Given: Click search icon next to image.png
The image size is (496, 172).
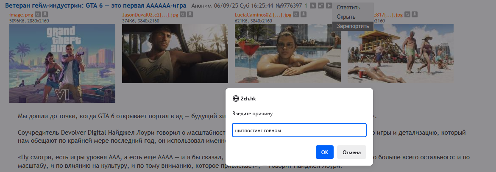Looking at the screenshot, I should click(x=38, y=14).
